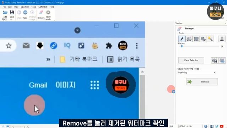Click the zoom out minus button
The height and width of the screenshot is (128, 227).
(13, 127)
